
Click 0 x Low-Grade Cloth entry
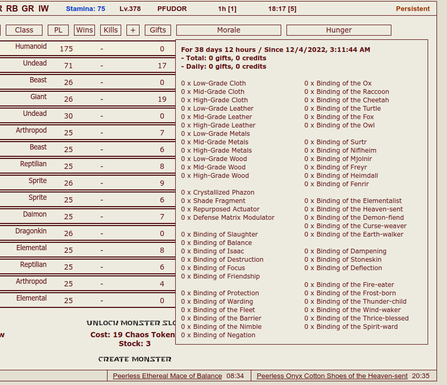[213, 83]
